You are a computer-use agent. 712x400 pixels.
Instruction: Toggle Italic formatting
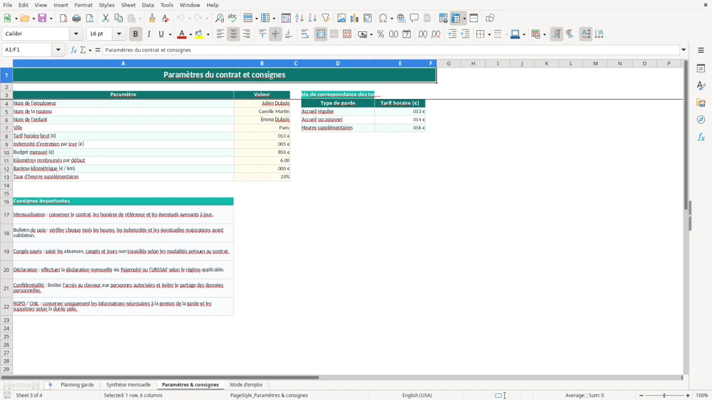148,34
